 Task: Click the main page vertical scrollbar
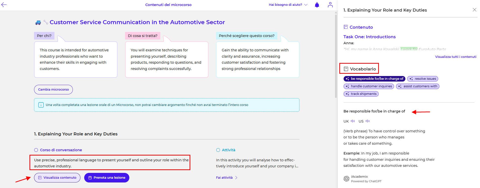336,55
